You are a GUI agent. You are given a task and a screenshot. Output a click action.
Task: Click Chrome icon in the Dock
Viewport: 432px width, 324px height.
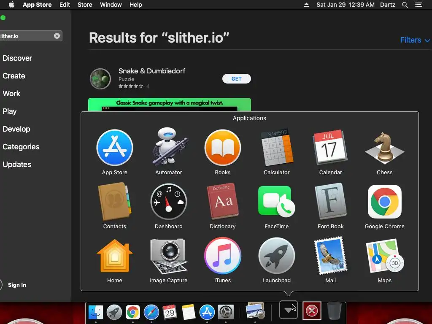click(x=133, y=312)
